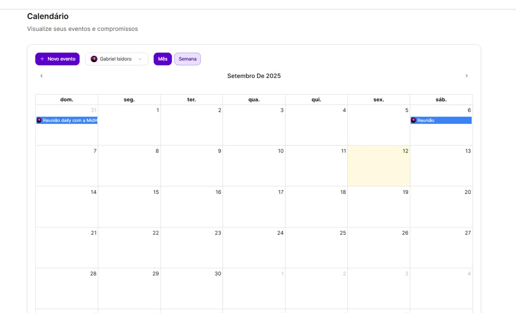516x313 pixels.
Task: Click Gabriel Isidoro avatar in dropdown
Action: pos(94,59)
